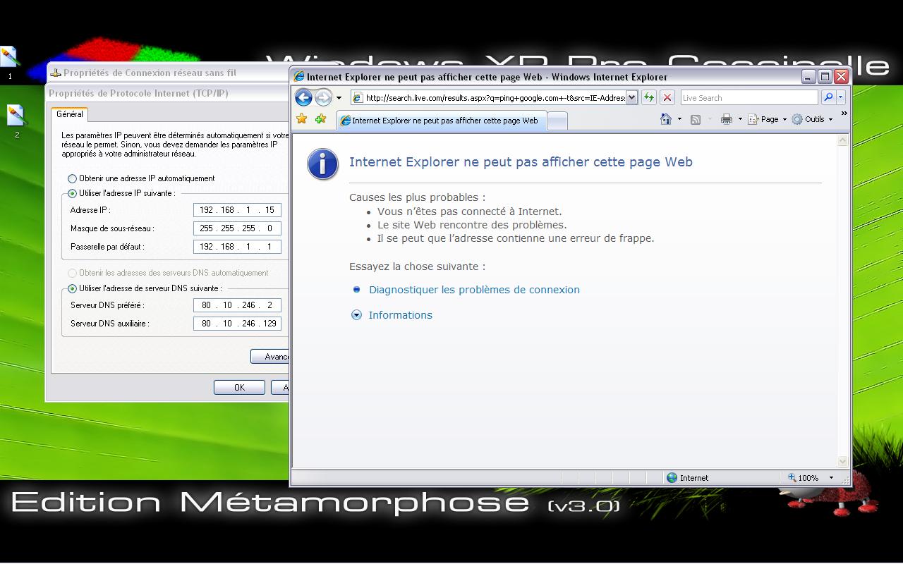Click the Serveur DNS préféré field
903x564 pixels.
coord(237,305)
